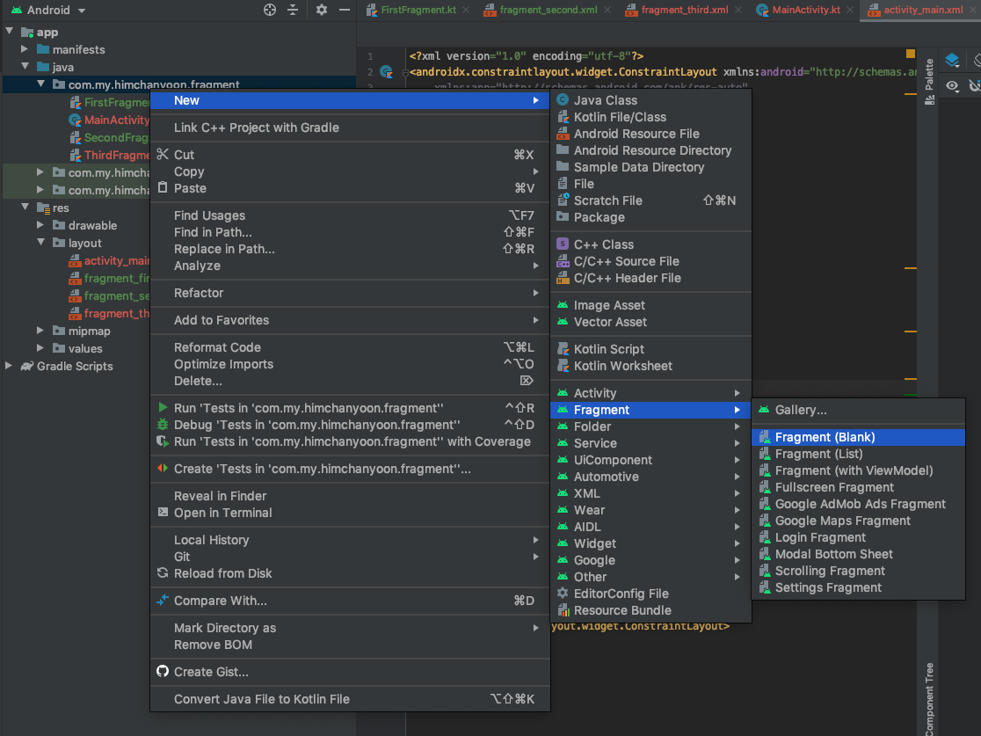Click the Delete... menu entry

pyautogui.click(x=350, y=381)
